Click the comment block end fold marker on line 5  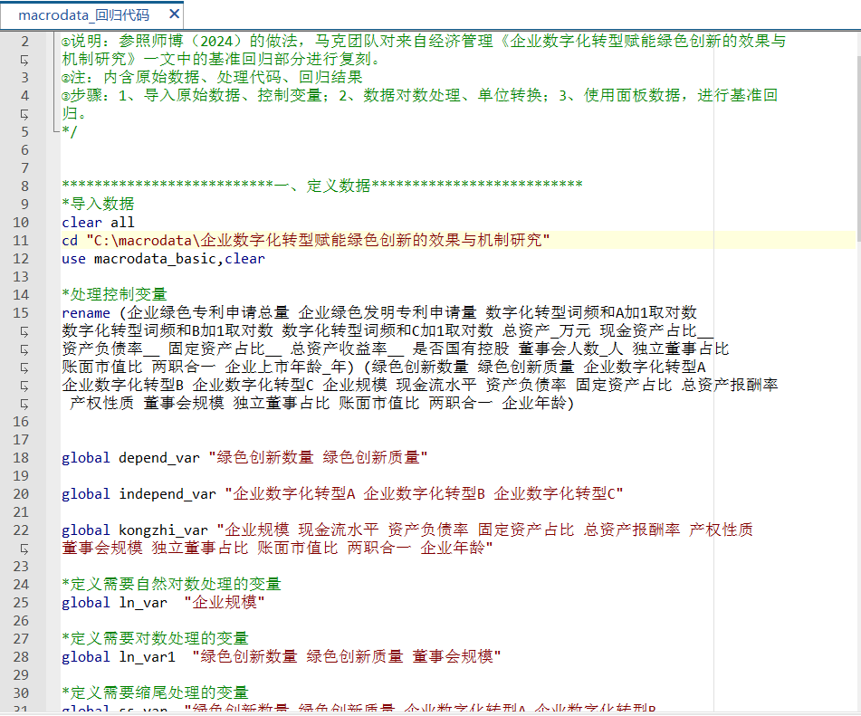(x=54, y=131)
